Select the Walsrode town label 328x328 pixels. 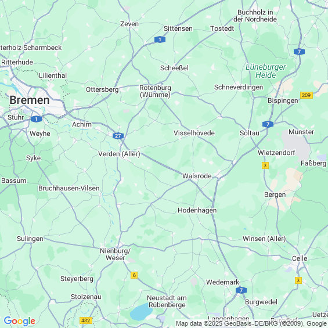tap(197, 176)
